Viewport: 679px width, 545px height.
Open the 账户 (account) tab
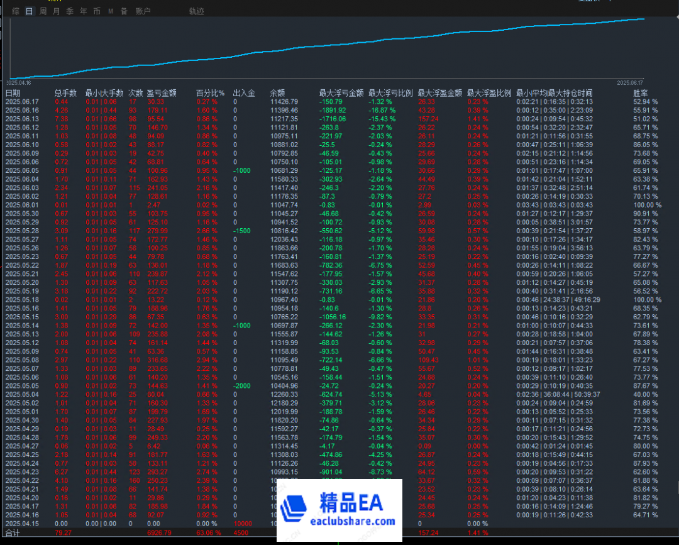tap(143, 11)
